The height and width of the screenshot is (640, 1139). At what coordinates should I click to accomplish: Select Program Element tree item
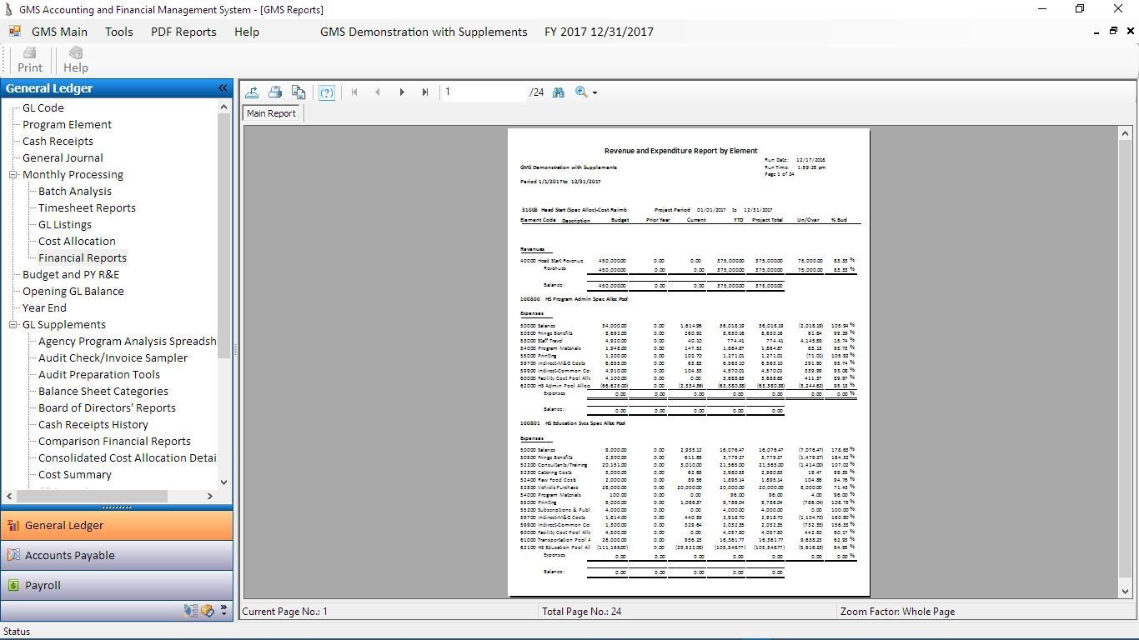click(x=67, y=124)
